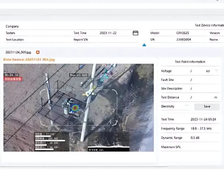Click the Test Time date 2023-11-22
This screenshot has width=224, height=178.
(108, 33)
